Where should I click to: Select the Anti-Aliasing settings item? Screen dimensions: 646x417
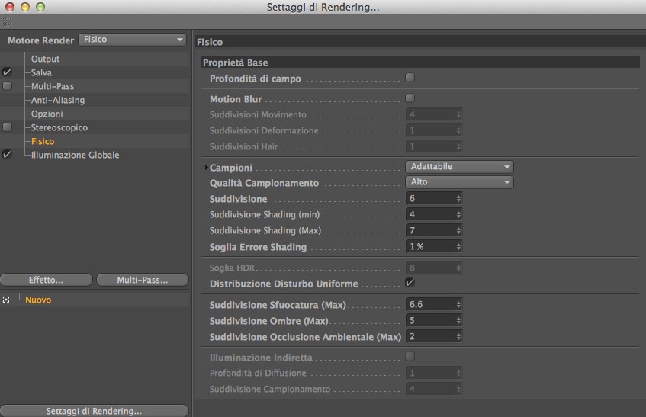tap(57, 100)
